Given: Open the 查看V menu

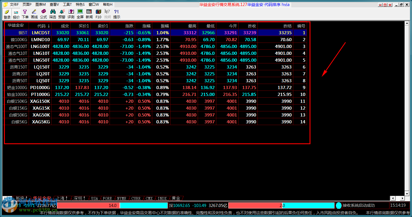Looking at the screenshot, I should (x=54, y=5).
